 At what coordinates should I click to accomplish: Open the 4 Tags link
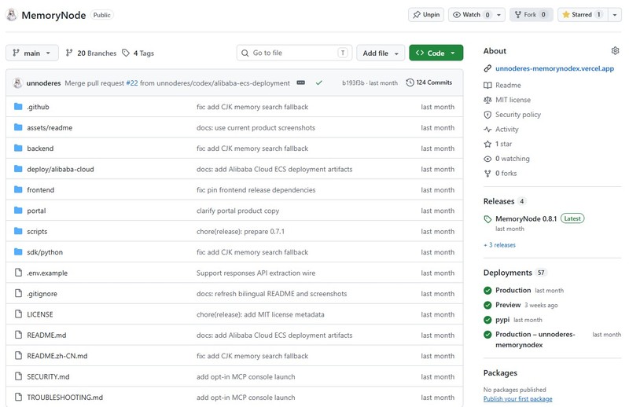tap(138, 53)
